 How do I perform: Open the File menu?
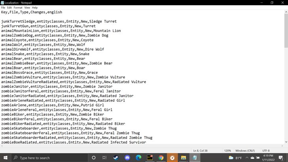(x=3, y=7)
